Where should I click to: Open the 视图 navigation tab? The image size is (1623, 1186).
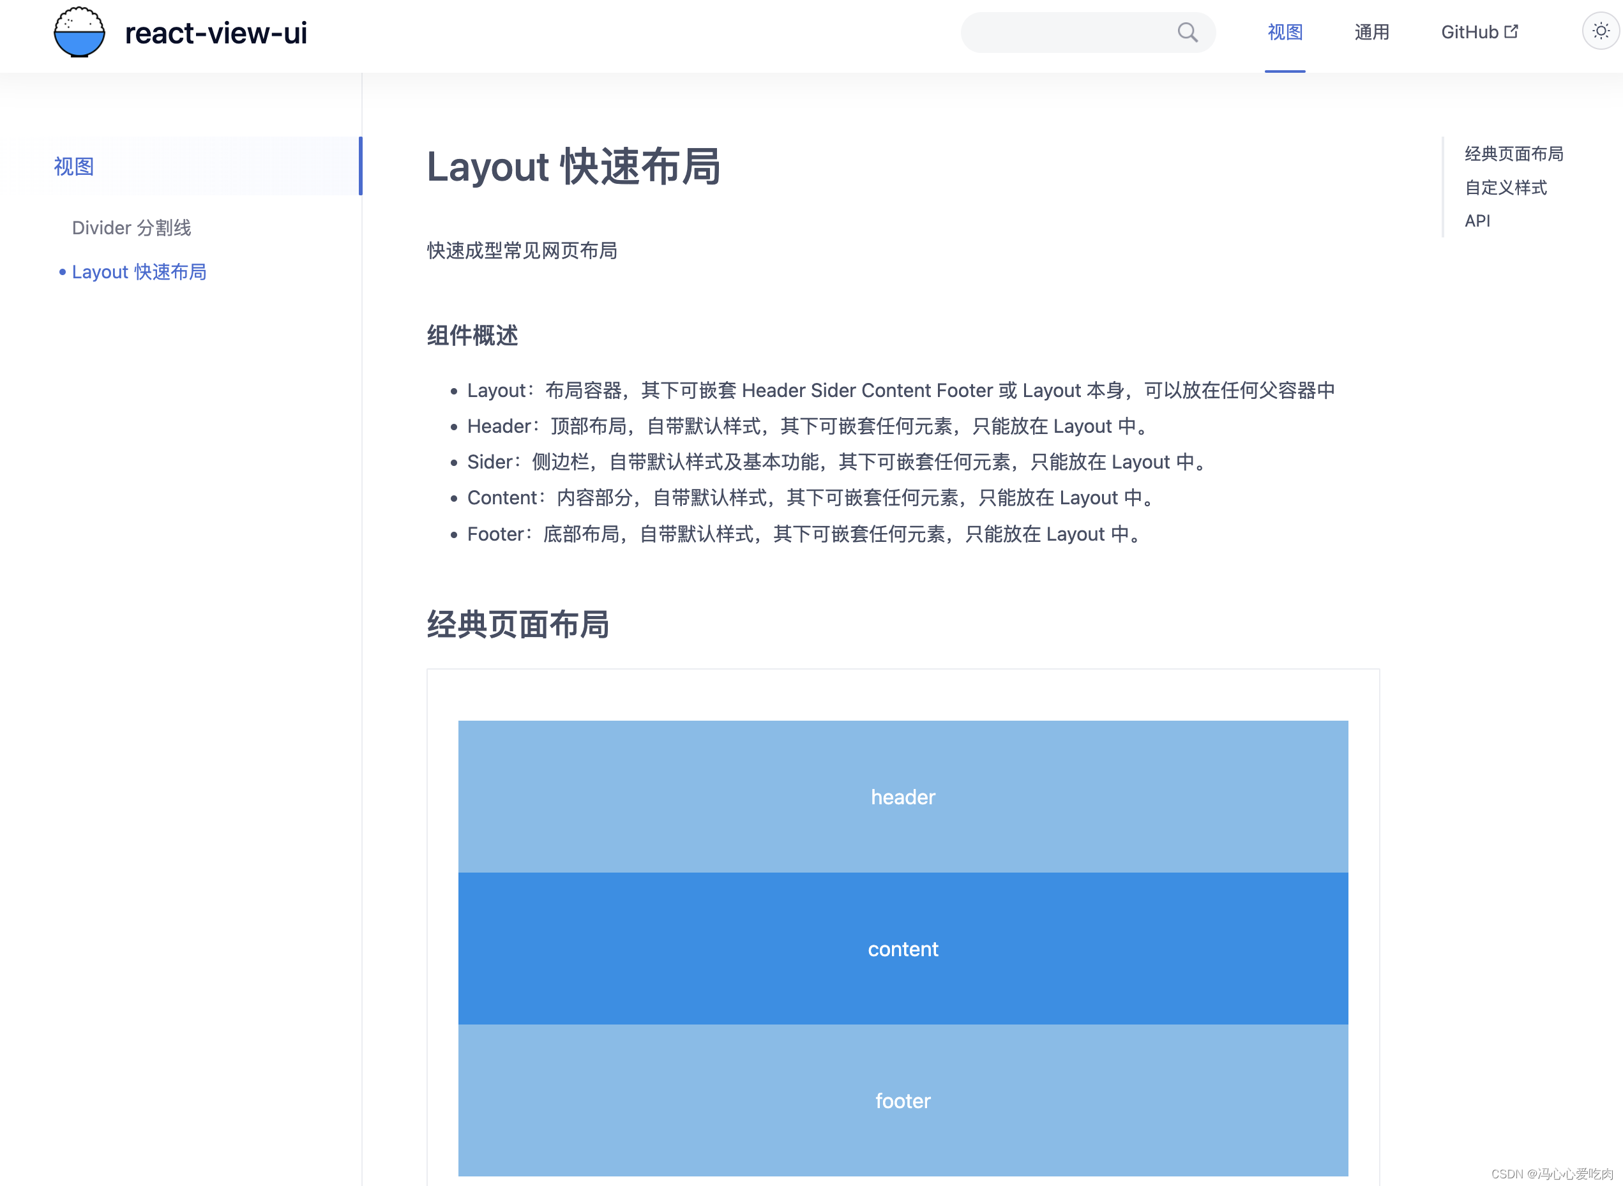point(1285,33)
